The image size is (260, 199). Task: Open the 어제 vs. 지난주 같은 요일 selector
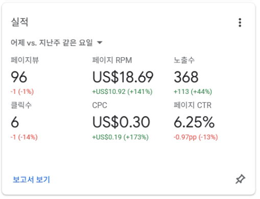[57, 42]
